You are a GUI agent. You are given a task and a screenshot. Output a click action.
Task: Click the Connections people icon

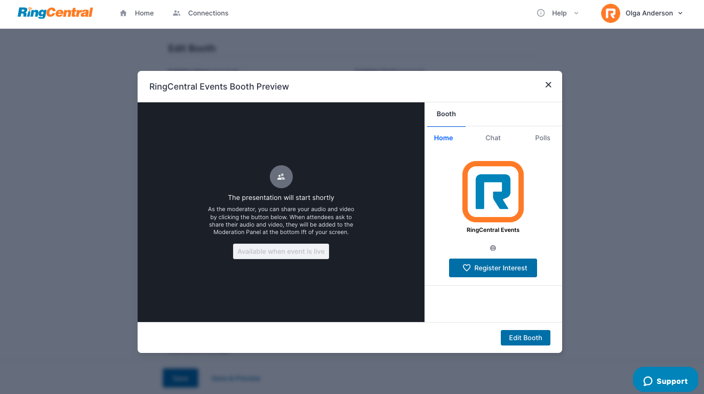[x=177, y=13]
